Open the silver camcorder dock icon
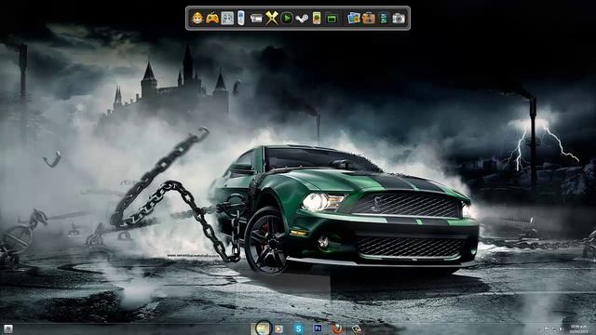 click(257, 18)
